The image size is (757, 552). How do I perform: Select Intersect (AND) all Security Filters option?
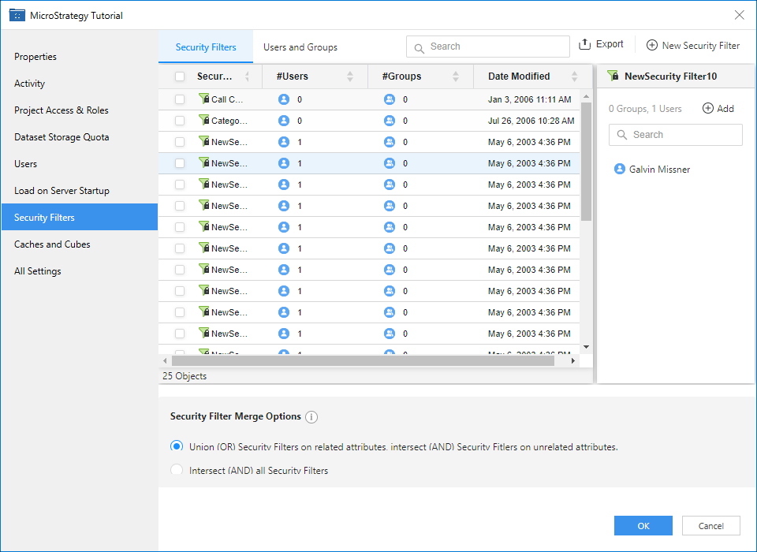click(x=177, y=471)
